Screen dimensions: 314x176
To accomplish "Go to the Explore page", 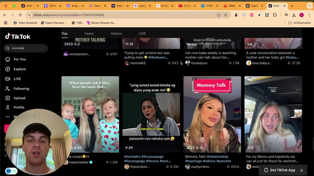I will (x=19, y=69).
